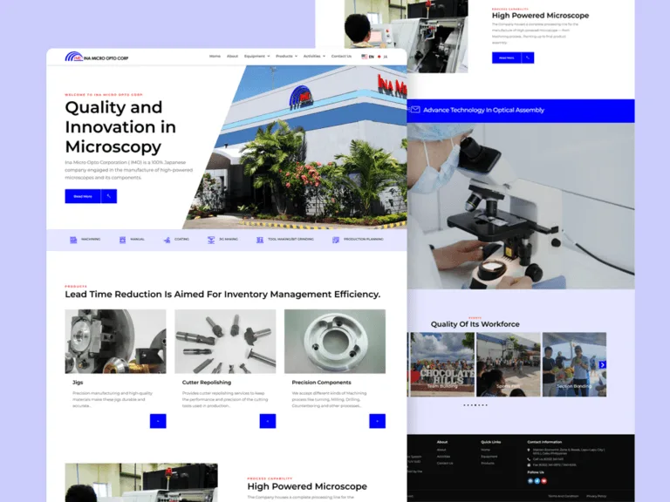The height and width of the screenshot is (502, 670).
Task: Click High Powered Microscope heading at bottom left
Action: (307, 486)
